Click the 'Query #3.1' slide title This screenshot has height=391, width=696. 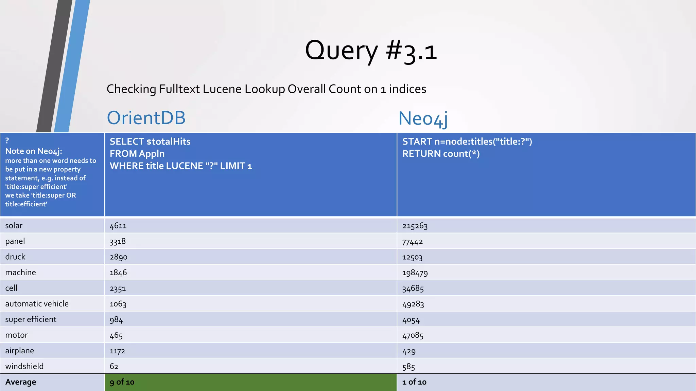(371, 51)
